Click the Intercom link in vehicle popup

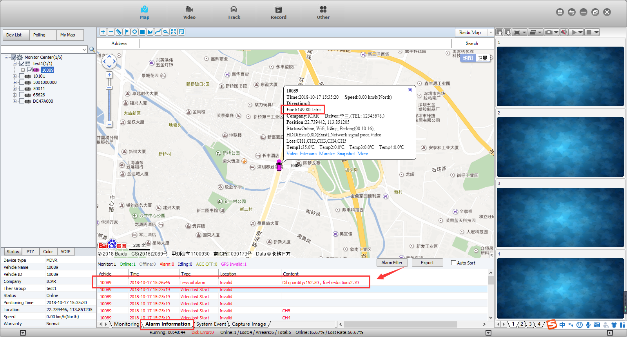coord(308,154)
